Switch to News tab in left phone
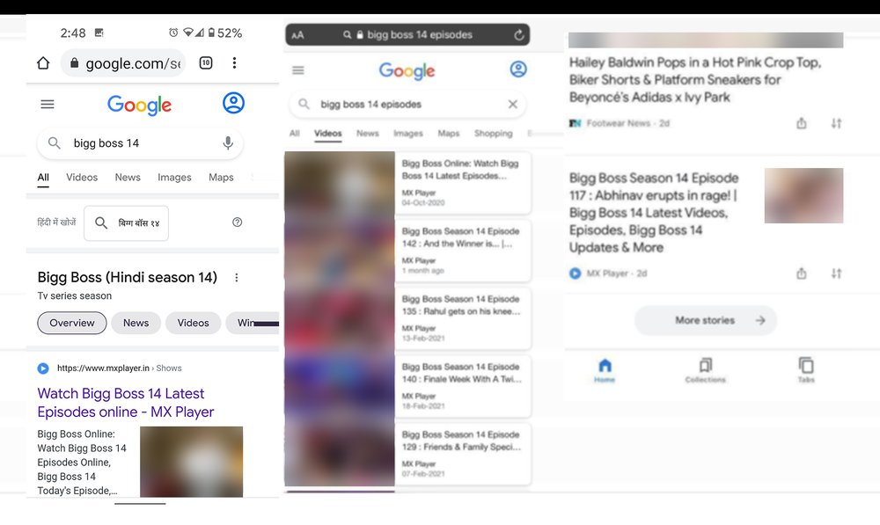Image resolution: width=880 pixels, height=525 pixels. [128, 178]
